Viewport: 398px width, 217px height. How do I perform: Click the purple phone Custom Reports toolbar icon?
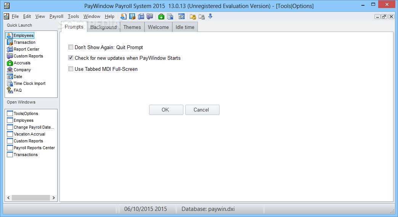click(150, 16)
